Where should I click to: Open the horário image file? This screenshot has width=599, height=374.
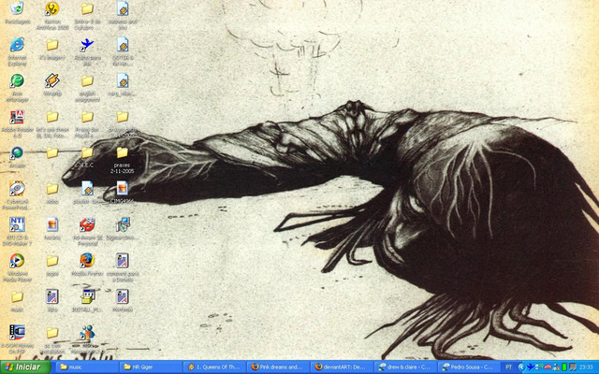coord(52,224)
